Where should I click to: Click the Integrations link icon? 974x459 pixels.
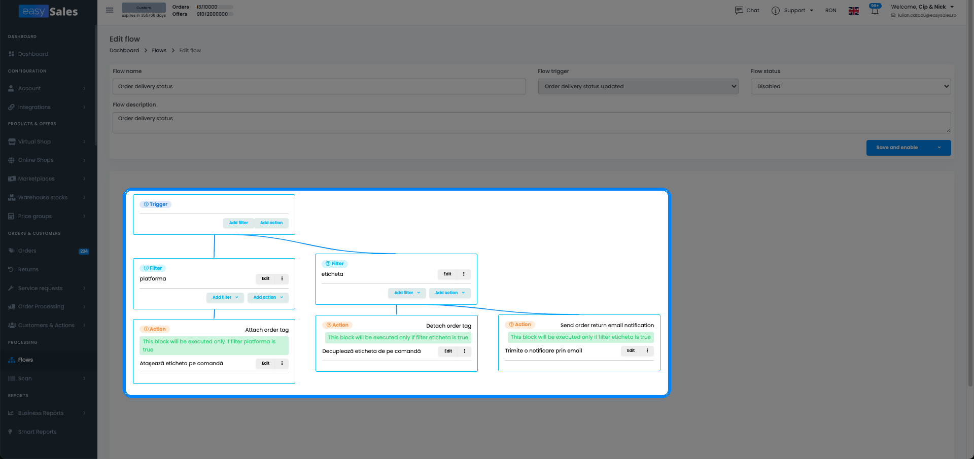(x=11, y=107)
